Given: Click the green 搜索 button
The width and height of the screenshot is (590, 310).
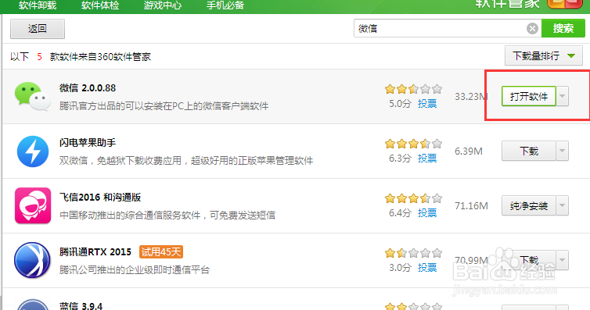Looking at the screenshot, I should coord(563,28).
